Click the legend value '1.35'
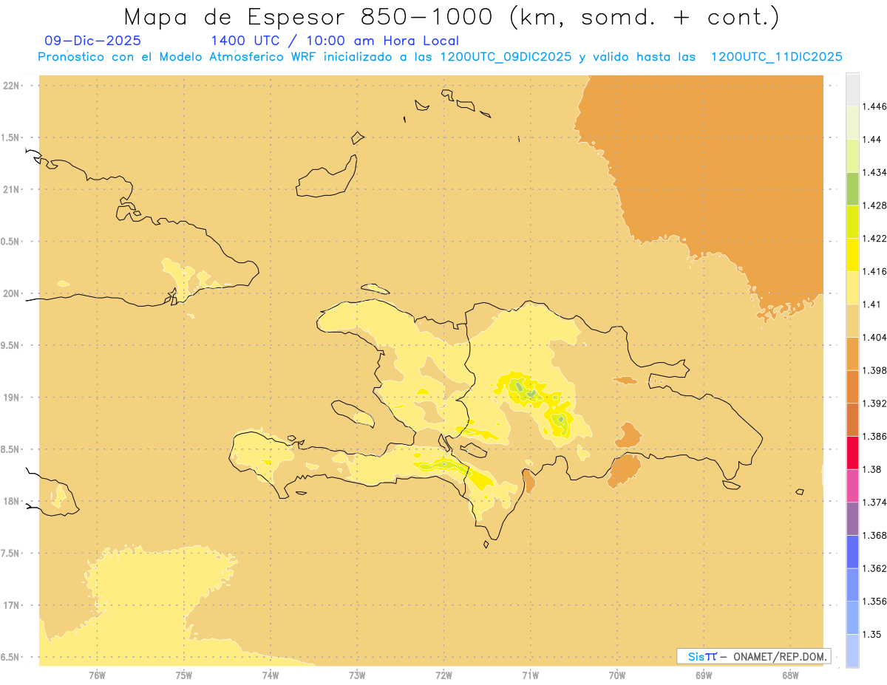Screen dimensions: 887x685 pyautogui.click(x=872, y=635)
